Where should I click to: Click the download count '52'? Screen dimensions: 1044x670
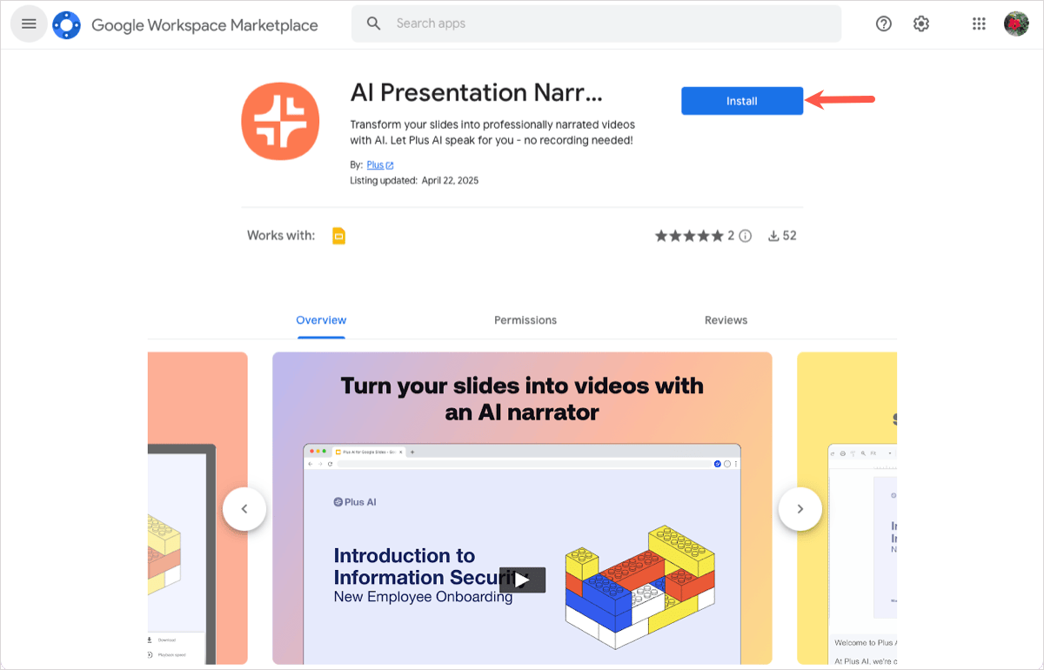point(789,236)
